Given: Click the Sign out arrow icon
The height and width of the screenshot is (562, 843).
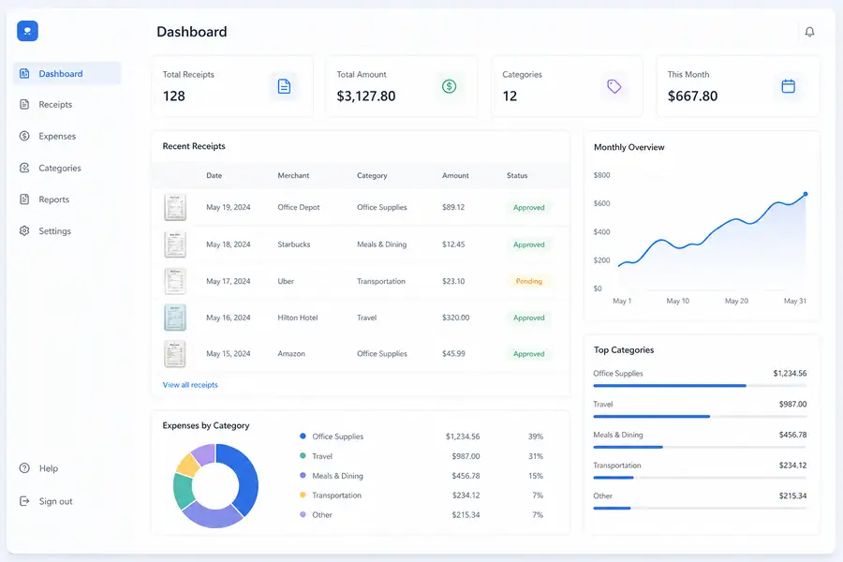Looking at the screenshot, I should coord(24,501).
